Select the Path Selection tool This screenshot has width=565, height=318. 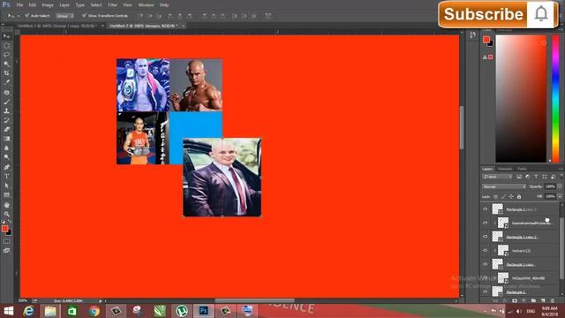tap(6, 185)
